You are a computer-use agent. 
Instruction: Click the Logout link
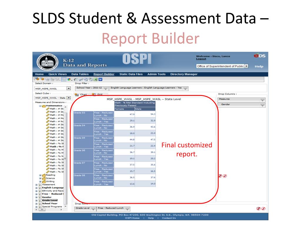tap(201, 59)
